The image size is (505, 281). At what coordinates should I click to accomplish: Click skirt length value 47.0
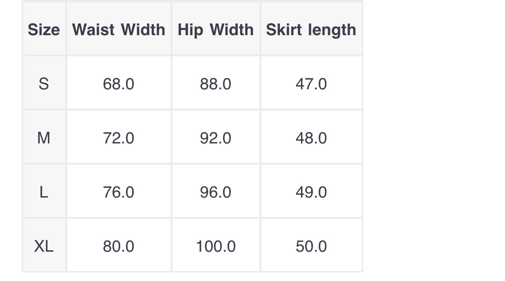[x=311, y=84]
